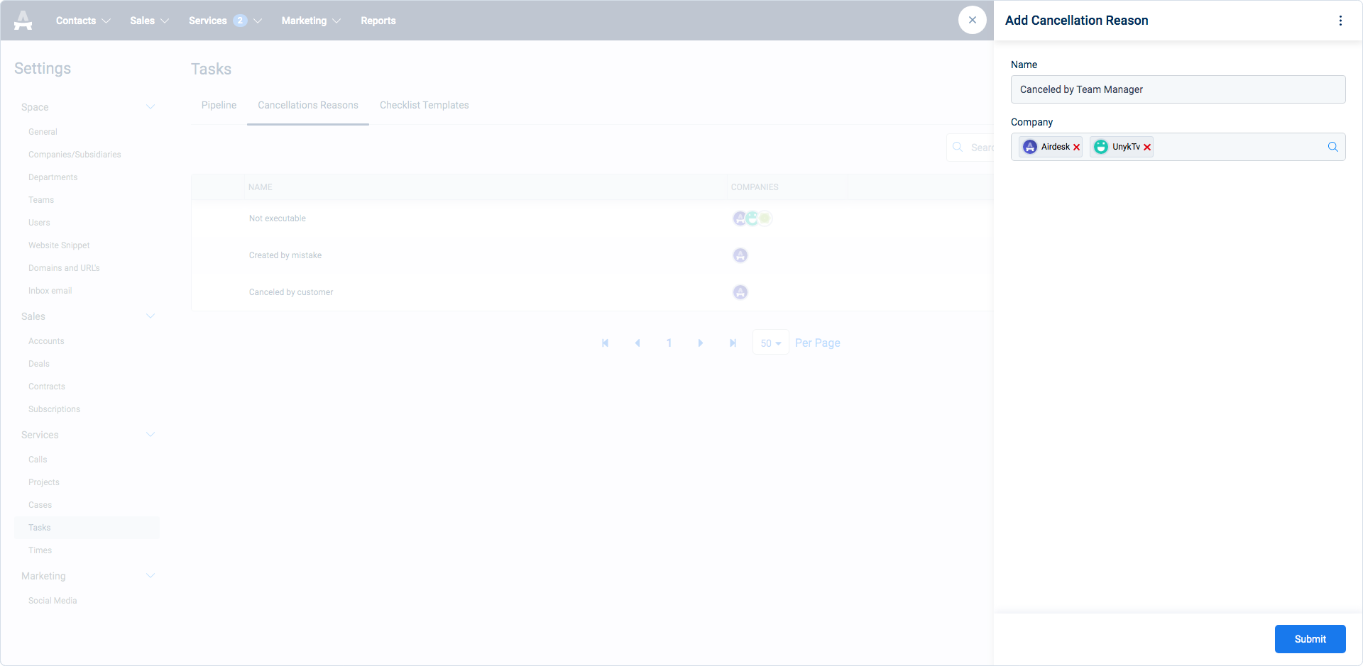
Task: Open Departments settings
Action: click(x=53, y=177)
